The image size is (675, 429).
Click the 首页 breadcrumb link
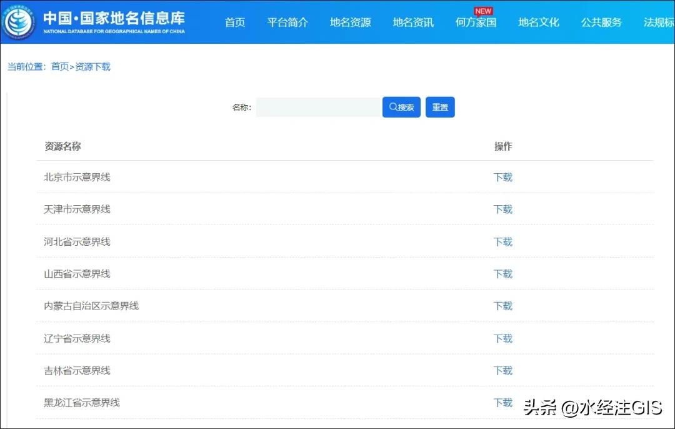click(x=60, y=67)
